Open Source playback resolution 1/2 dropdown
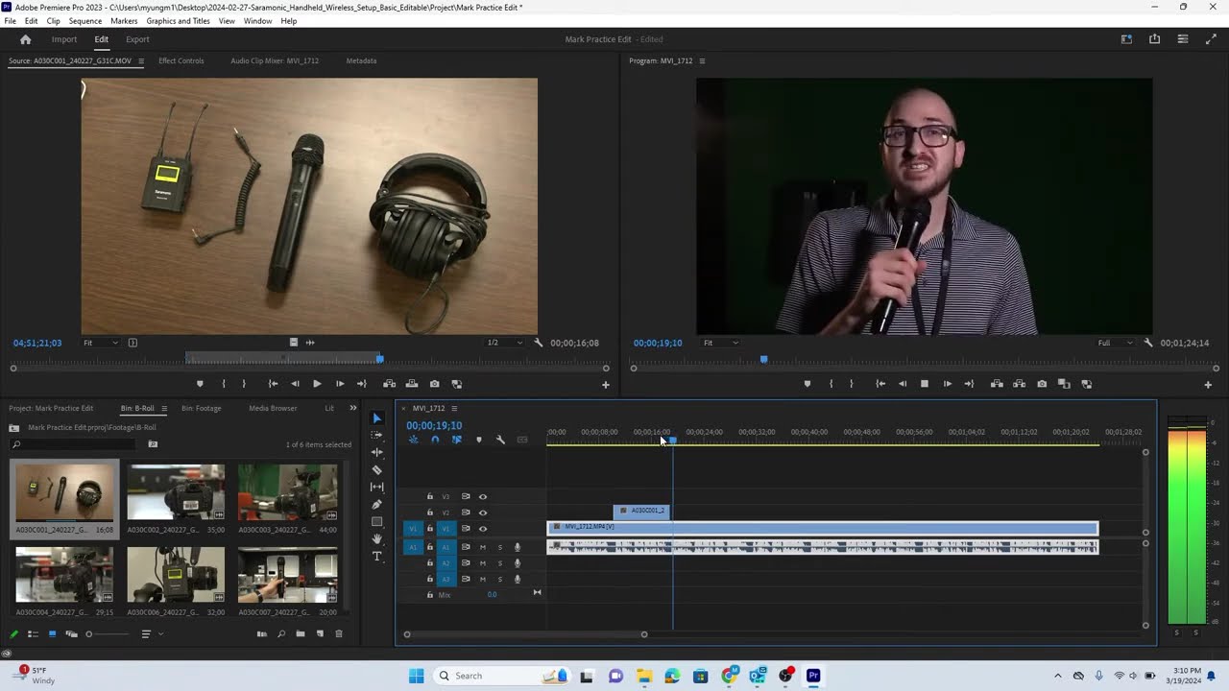Screen dimensions: 1229x691 coord(505,343)
